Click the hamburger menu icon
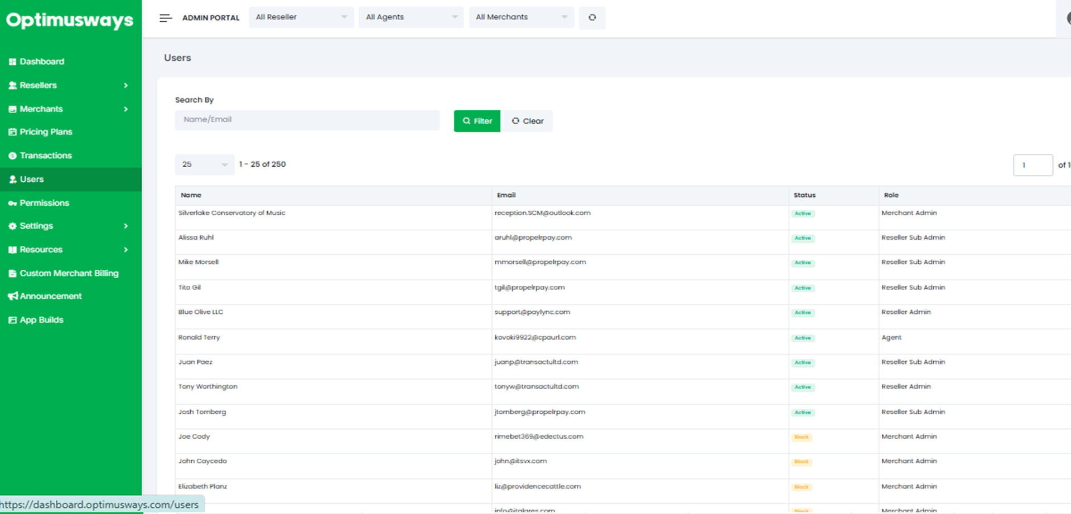This screenshot has width=1071, height=514. click(165, 18)
